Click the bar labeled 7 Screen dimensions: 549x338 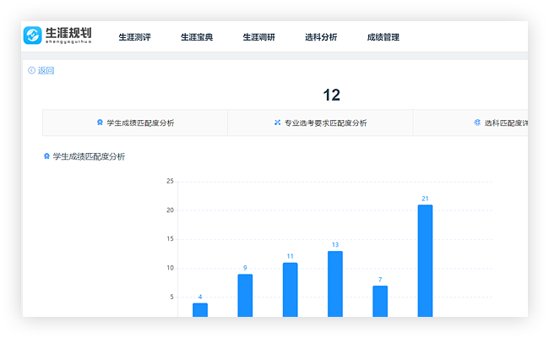380,301
